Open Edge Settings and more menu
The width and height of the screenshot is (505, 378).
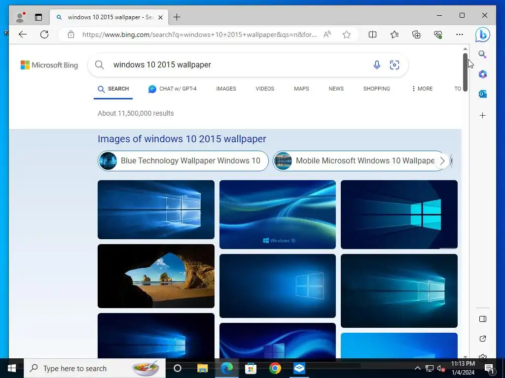click(460, 34)
